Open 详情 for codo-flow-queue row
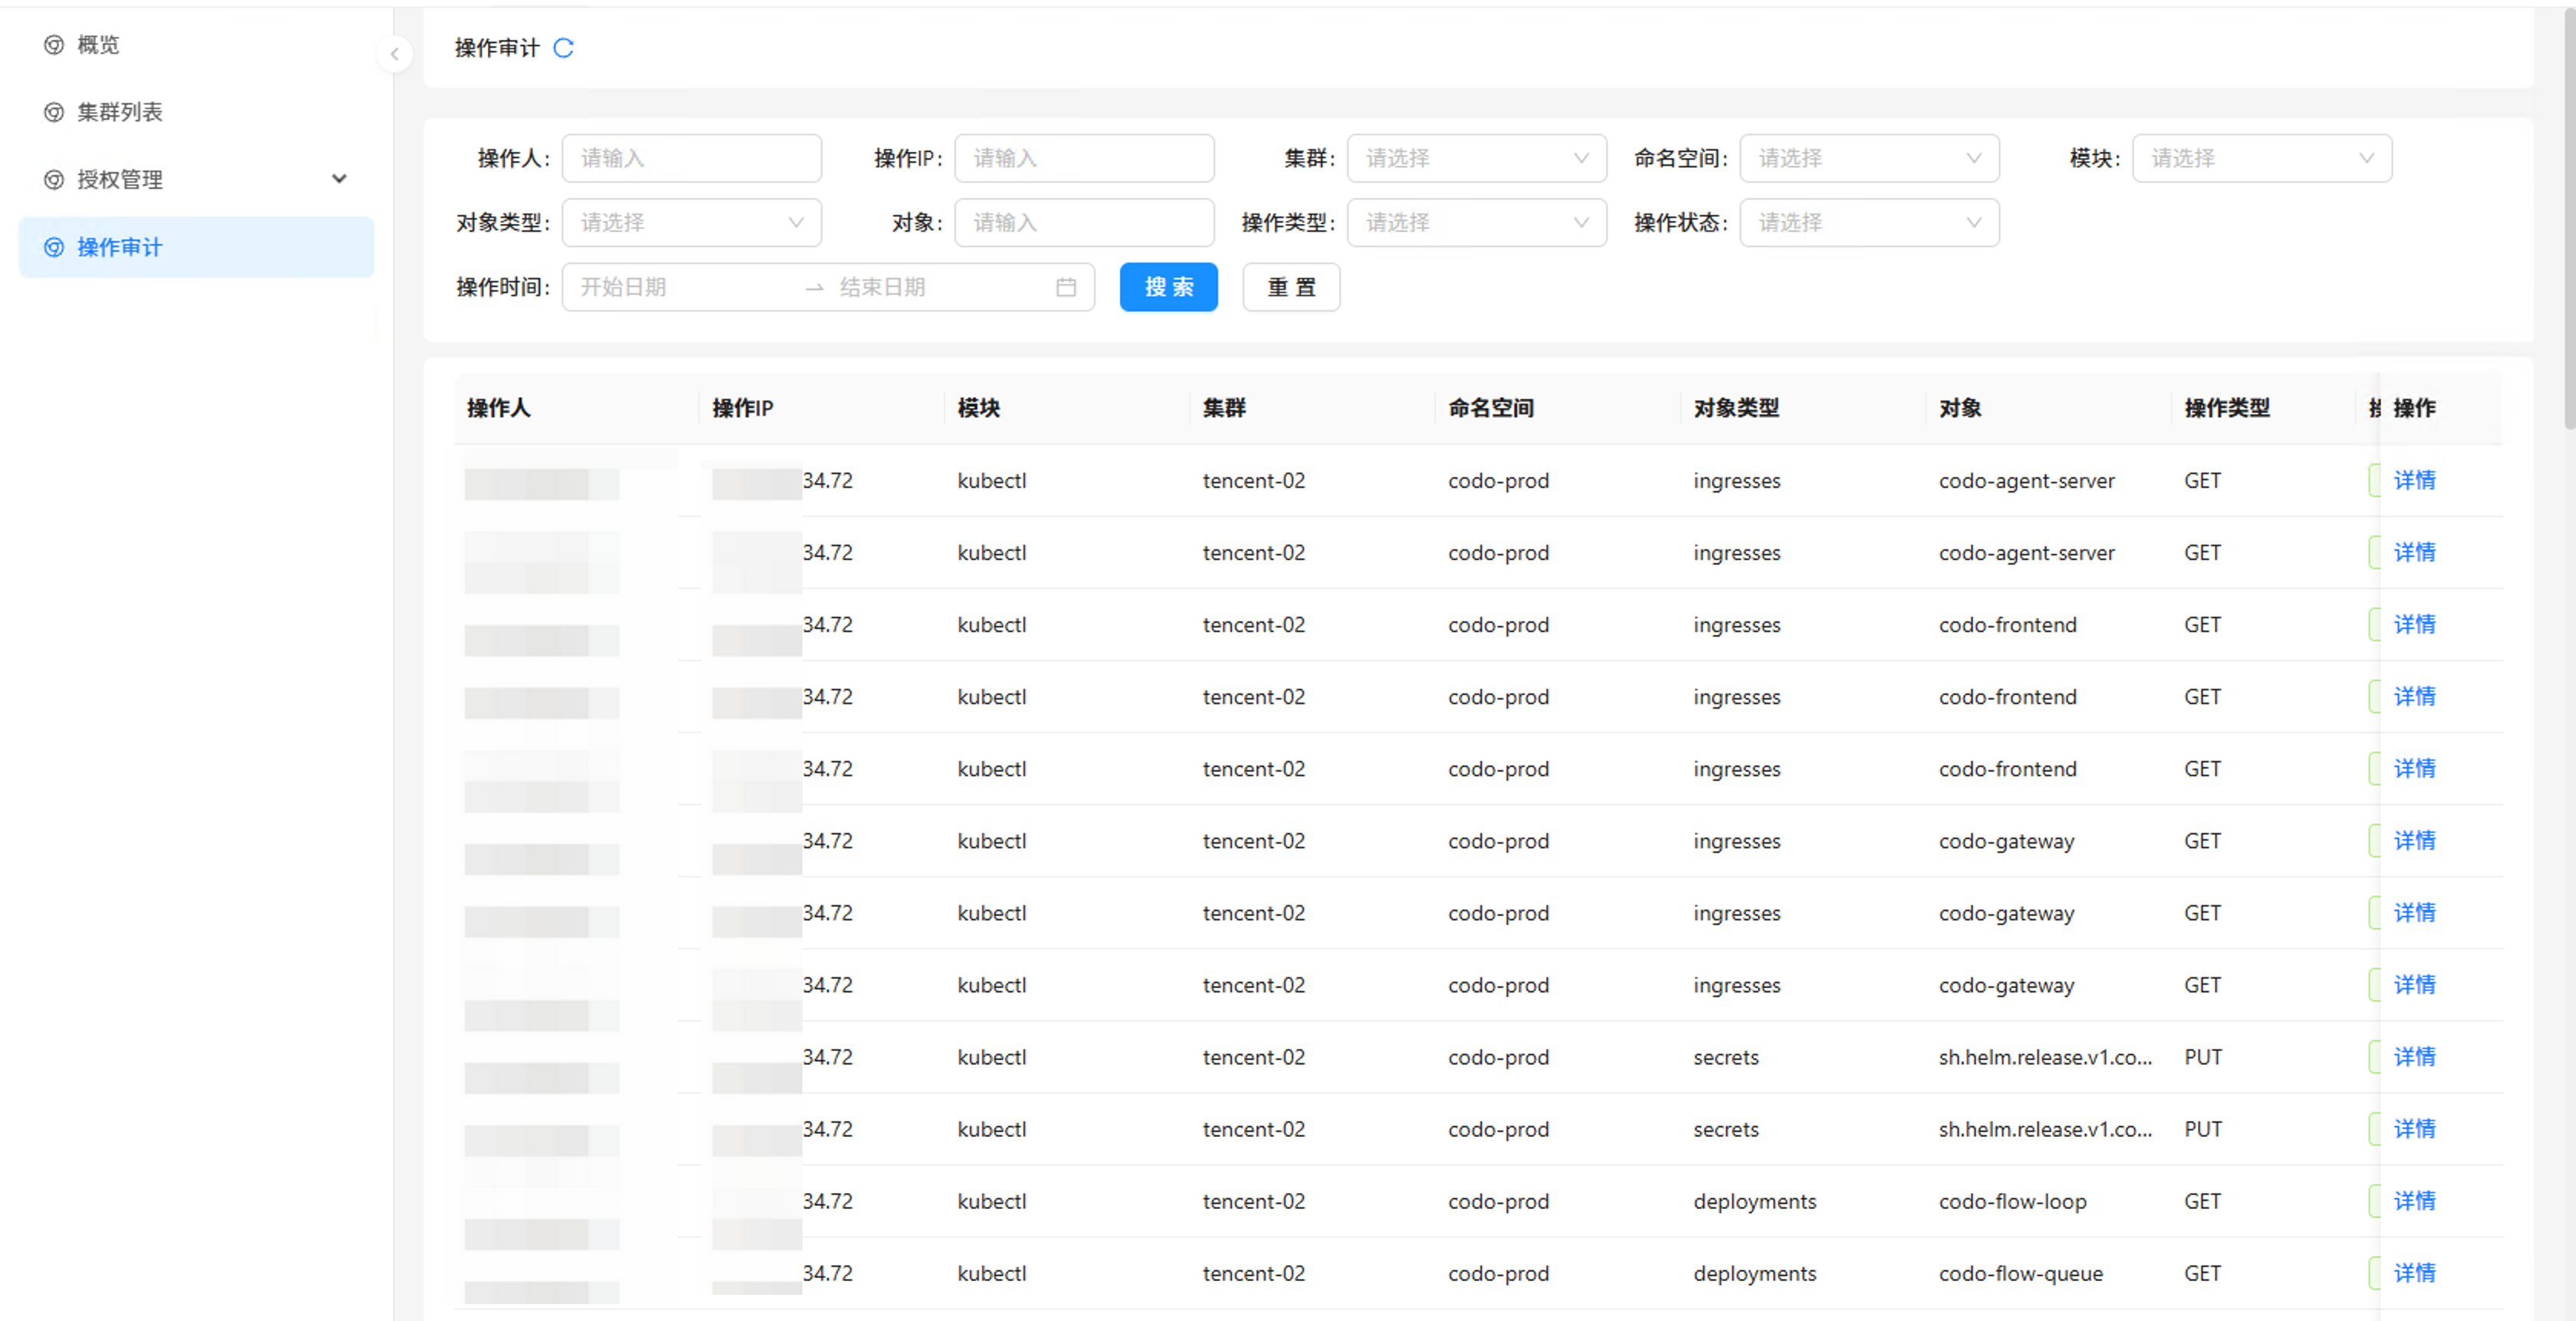Screen dimensions: 2576x1321 tap(2414, 1273)
